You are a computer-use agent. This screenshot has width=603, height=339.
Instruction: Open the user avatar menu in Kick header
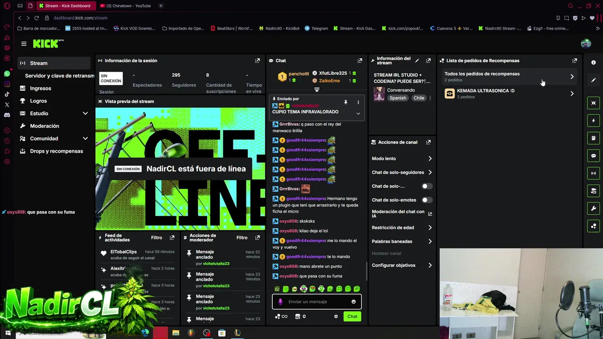coord(586,44)
